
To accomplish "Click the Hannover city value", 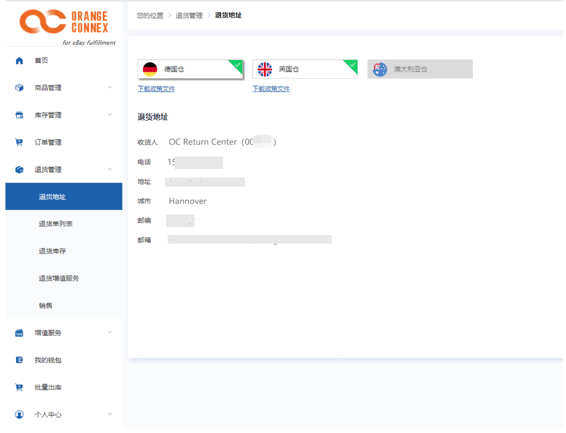I will coord(188,201).
